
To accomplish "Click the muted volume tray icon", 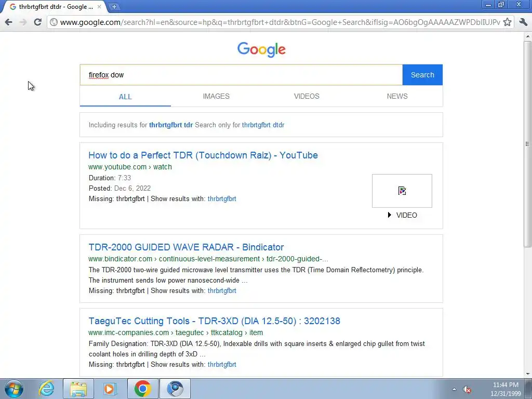I will (x=467, y=390).
